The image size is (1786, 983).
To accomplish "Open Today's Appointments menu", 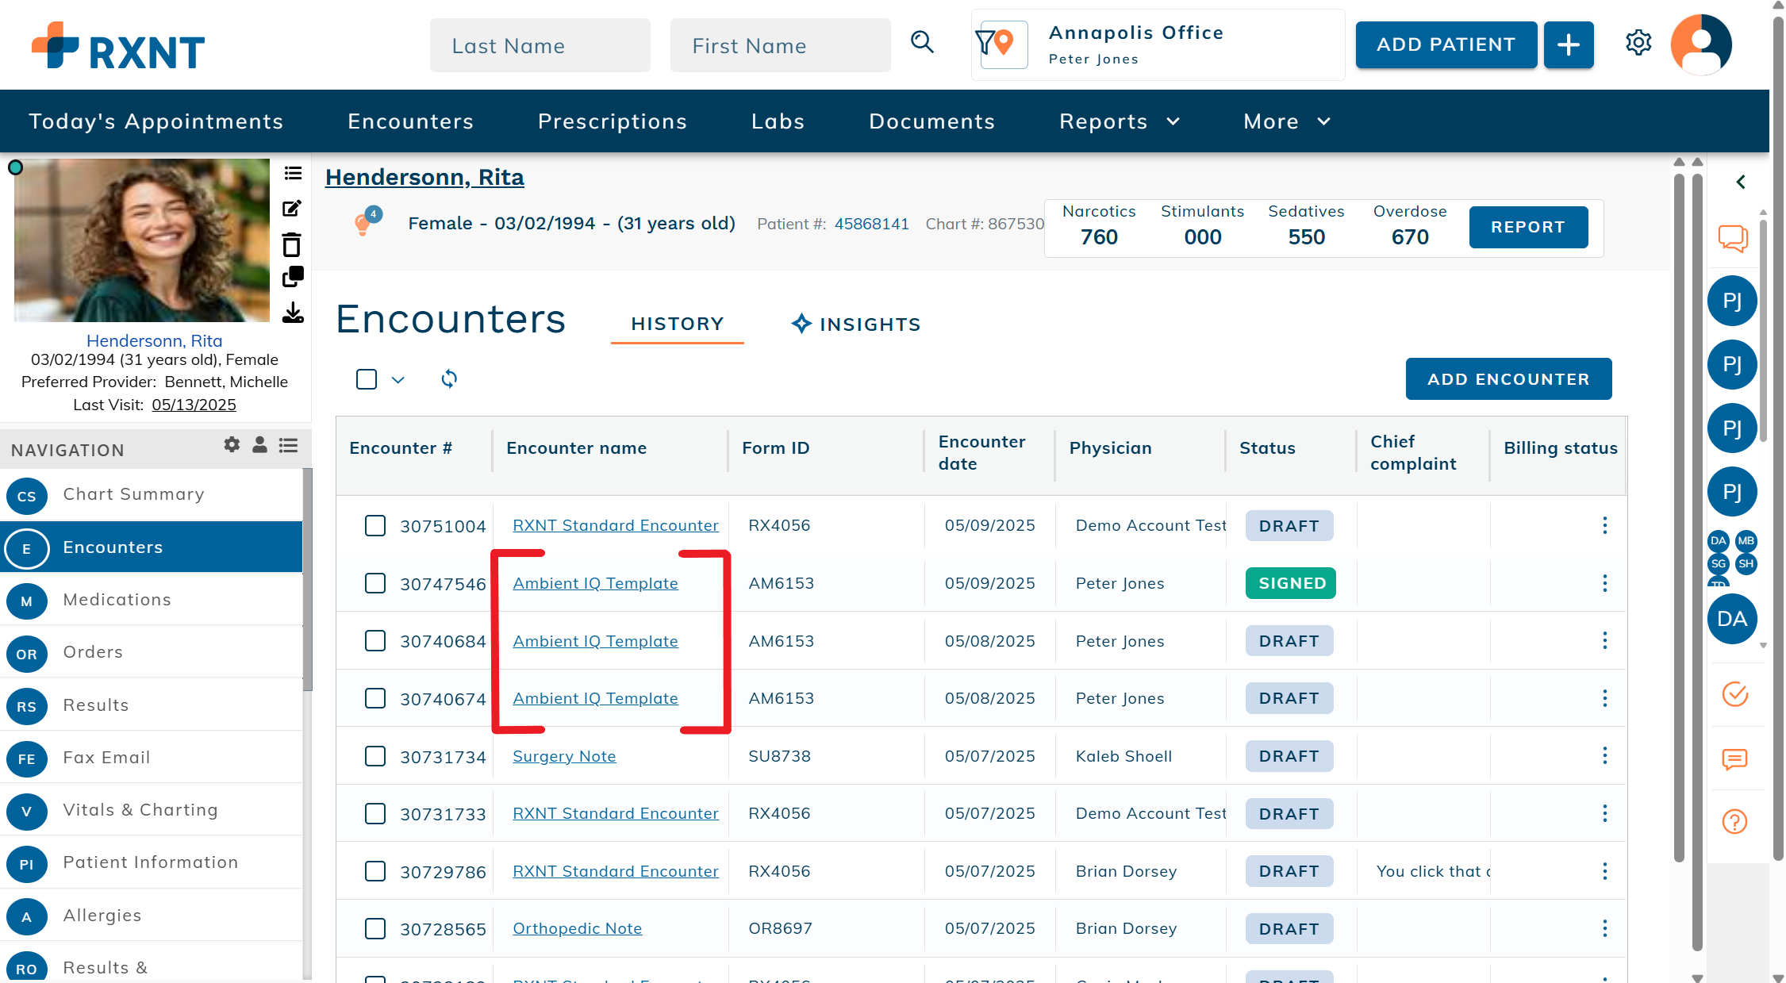I will click(156, 121).
